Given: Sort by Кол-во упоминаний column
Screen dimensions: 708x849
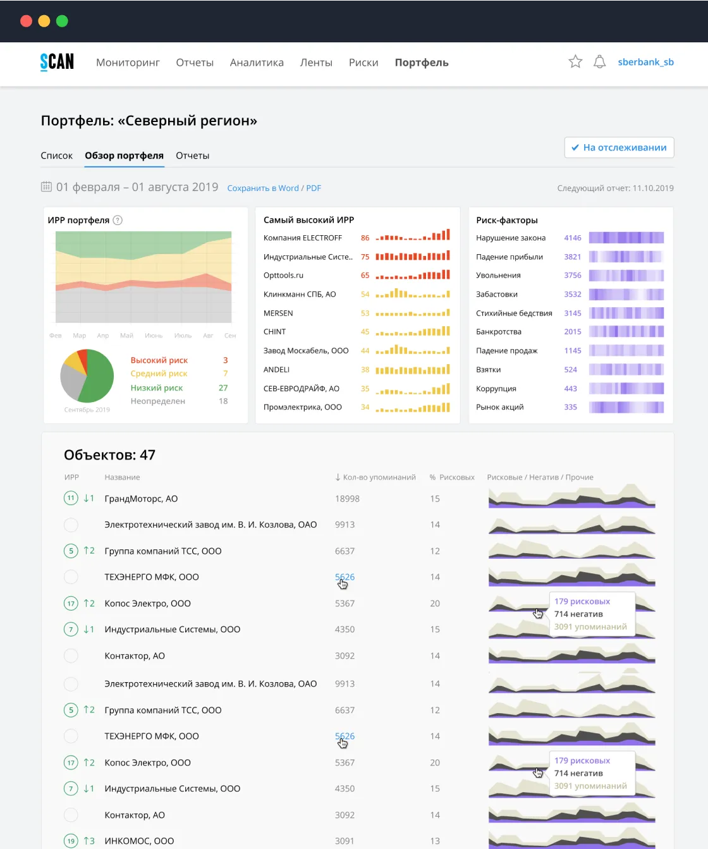Looking at the screenshot, I should click(x=375, y=477).
